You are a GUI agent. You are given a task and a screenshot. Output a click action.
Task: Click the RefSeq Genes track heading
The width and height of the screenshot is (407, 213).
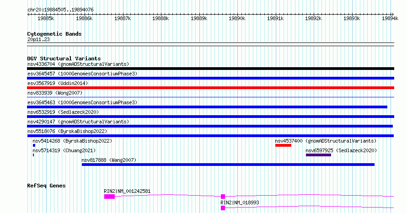(46, 186)
